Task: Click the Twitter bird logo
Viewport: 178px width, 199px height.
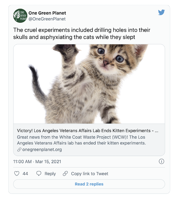Action: click(x=161, y=12)
